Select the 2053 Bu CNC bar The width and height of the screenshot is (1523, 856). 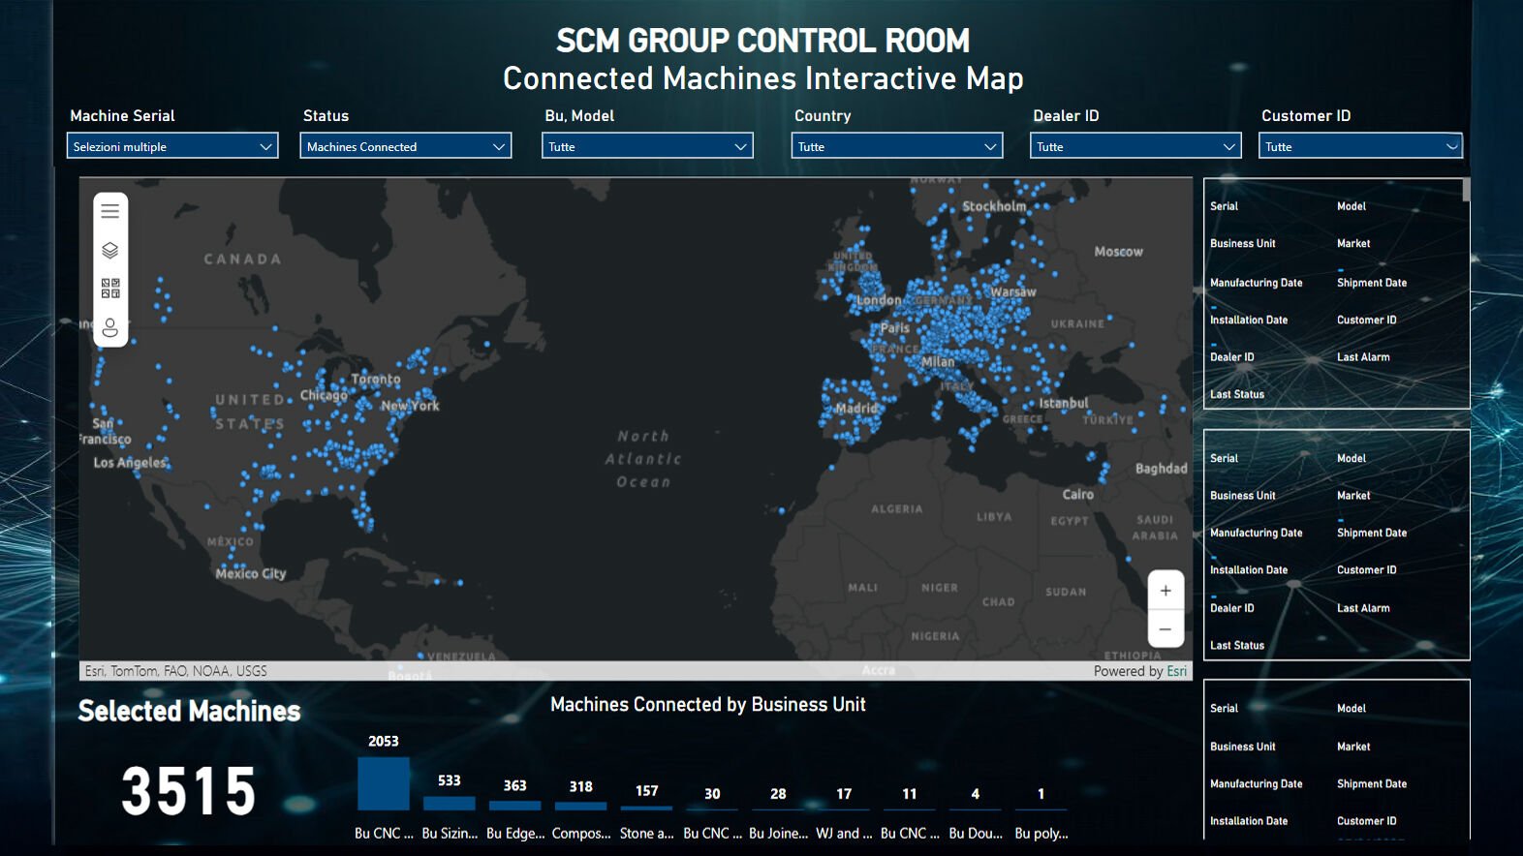384,783
